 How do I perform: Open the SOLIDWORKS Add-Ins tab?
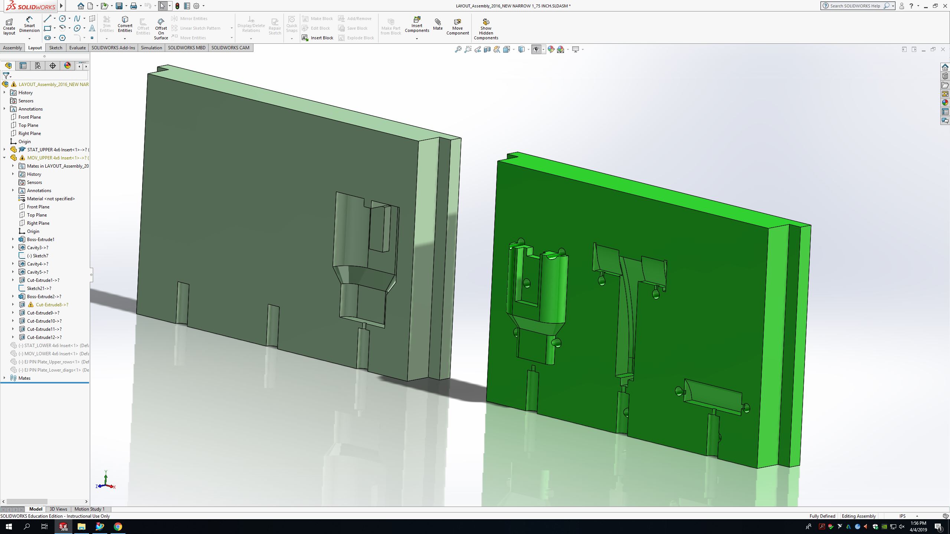tap(113, 47)
